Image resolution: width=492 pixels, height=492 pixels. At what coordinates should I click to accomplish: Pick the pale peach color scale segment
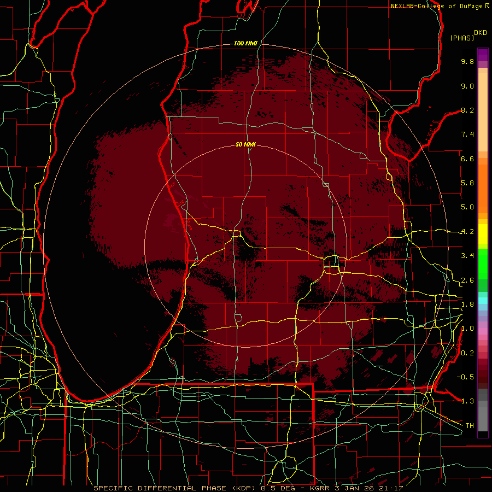click(483, 112)
